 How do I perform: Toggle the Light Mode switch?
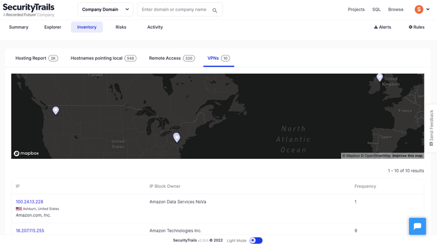pyautogui.click(x=256, y=241)
